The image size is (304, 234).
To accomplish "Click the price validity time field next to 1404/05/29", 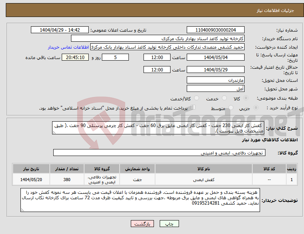I will (x=157, y=70).
